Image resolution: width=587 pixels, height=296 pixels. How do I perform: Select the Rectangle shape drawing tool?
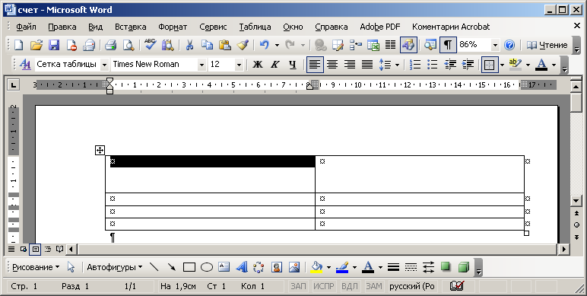point(189,267)
